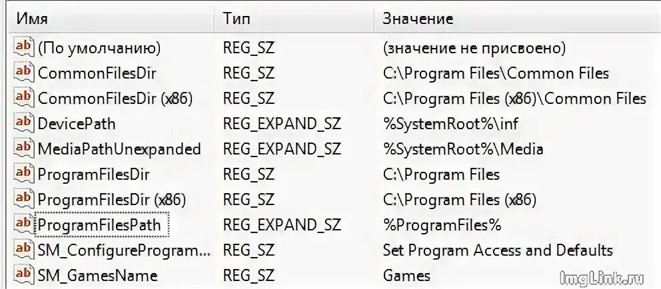The image size is (661, 289).
Task: Click icon next to CommonFilesDir (x86)
Action: 23,97
